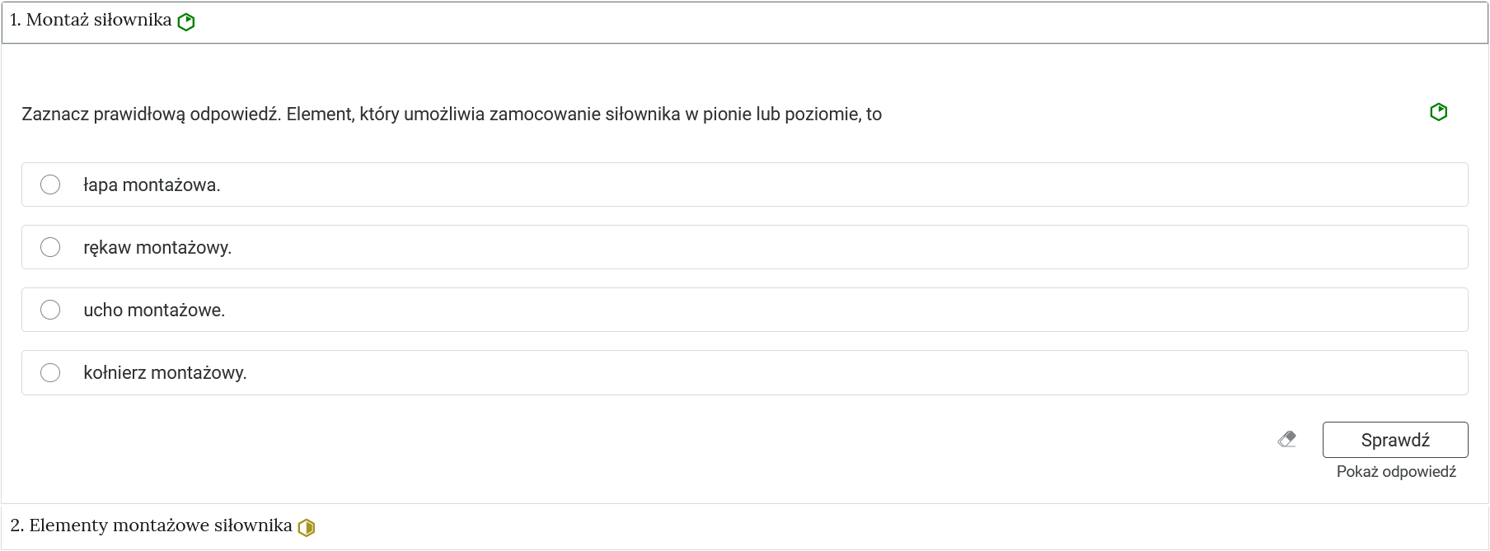Click the green hexagon icon right of the question
Viewport: 1490px width, 551px height.
[1439, 111]
